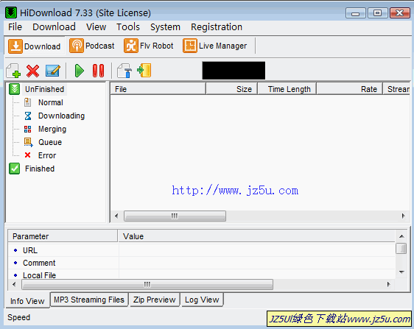The height and width of the screenshot is (329, 414).
Task: Open the Podcast section
Action: 92,46
